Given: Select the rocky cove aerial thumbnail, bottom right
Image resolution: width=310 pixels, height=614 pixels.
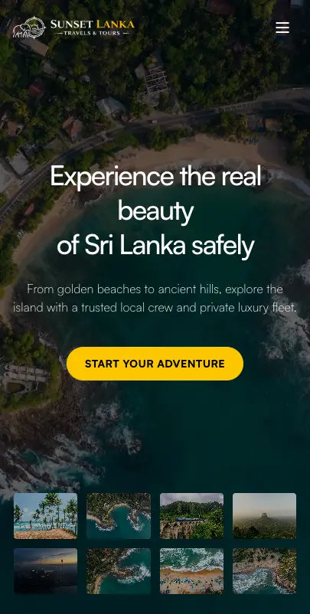Looking at the screenshot, I should 265,571.
